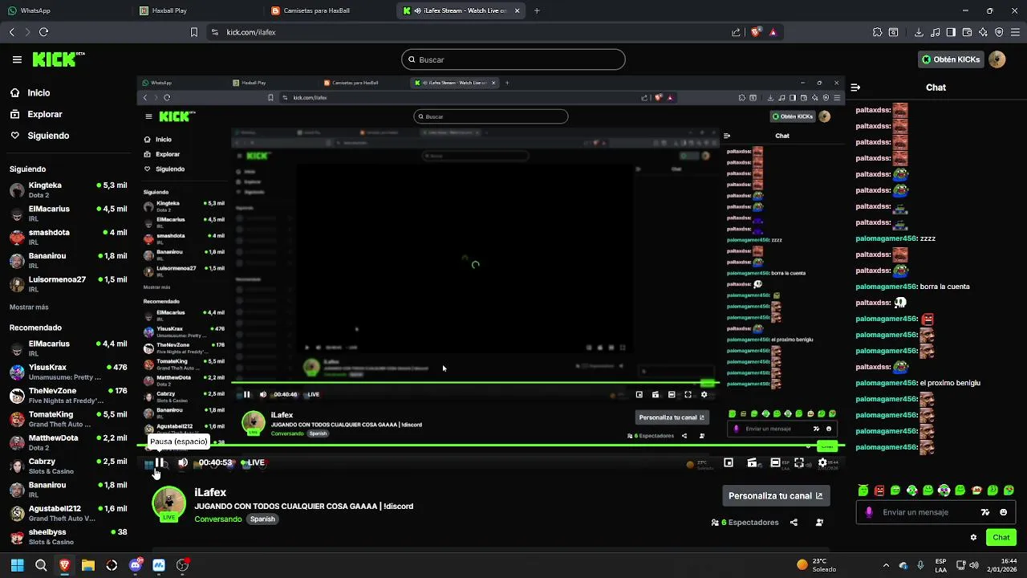Open Brave Leo AI sparkle icon

coord(983,32)
